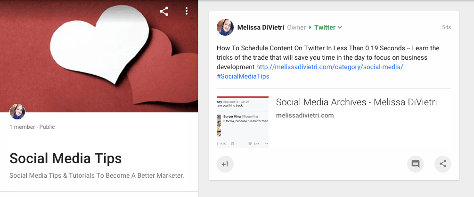Click the Owner label beside the author name

(296, 27)
